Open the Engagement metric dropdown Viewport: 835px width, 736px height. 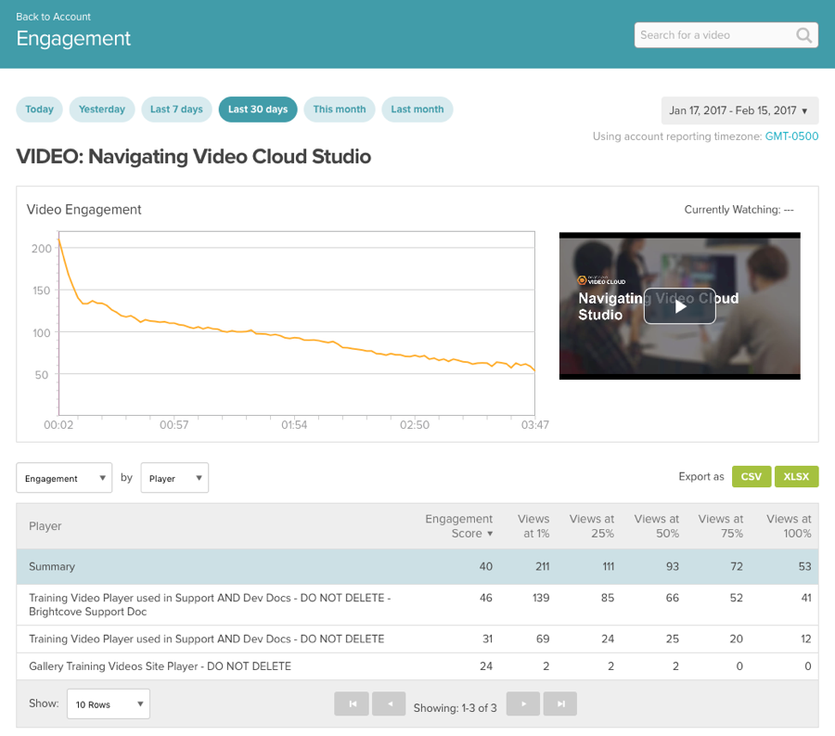pyautogui.click(x=64, y=478)
